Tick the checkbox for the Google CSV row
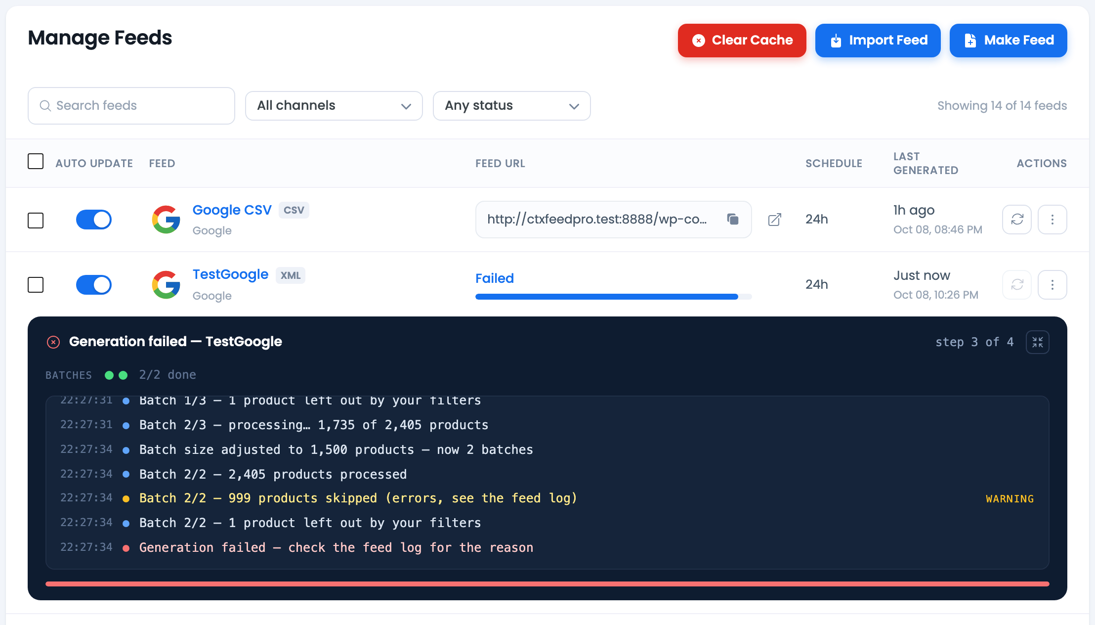The height and width of the screenshot is (625, 1095). pos(36,221)
